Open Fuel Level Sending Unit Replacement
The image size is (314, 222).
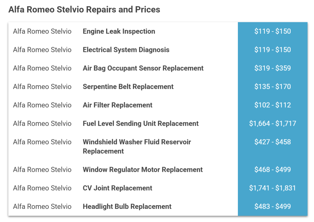[141, 124]
